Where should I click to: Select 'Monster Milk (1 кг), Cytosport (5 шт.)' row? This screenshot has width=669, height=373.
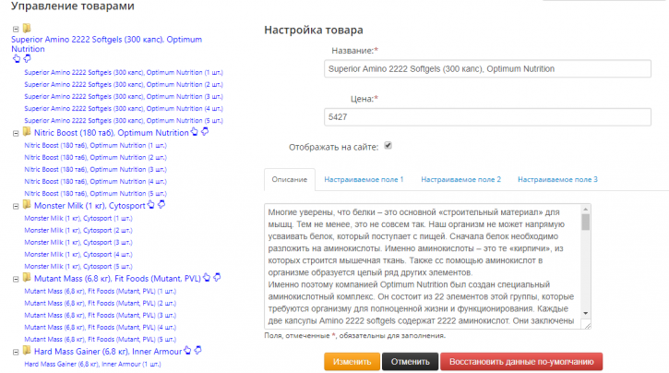point(78,266)
